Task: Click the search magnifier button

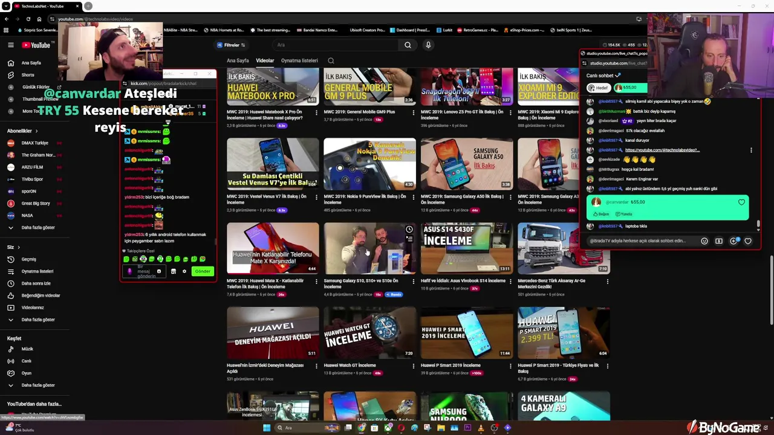Action: coord(408,45)
